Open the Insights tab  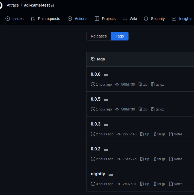pos(182,19)
